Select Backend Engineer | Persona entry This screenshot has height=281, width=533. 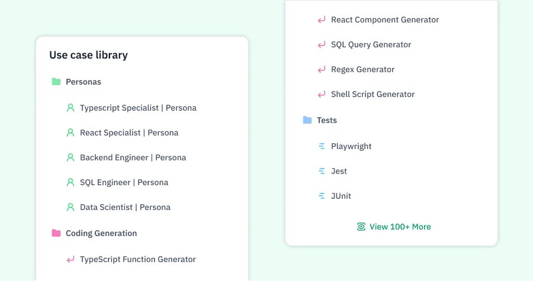coord(133,157)
